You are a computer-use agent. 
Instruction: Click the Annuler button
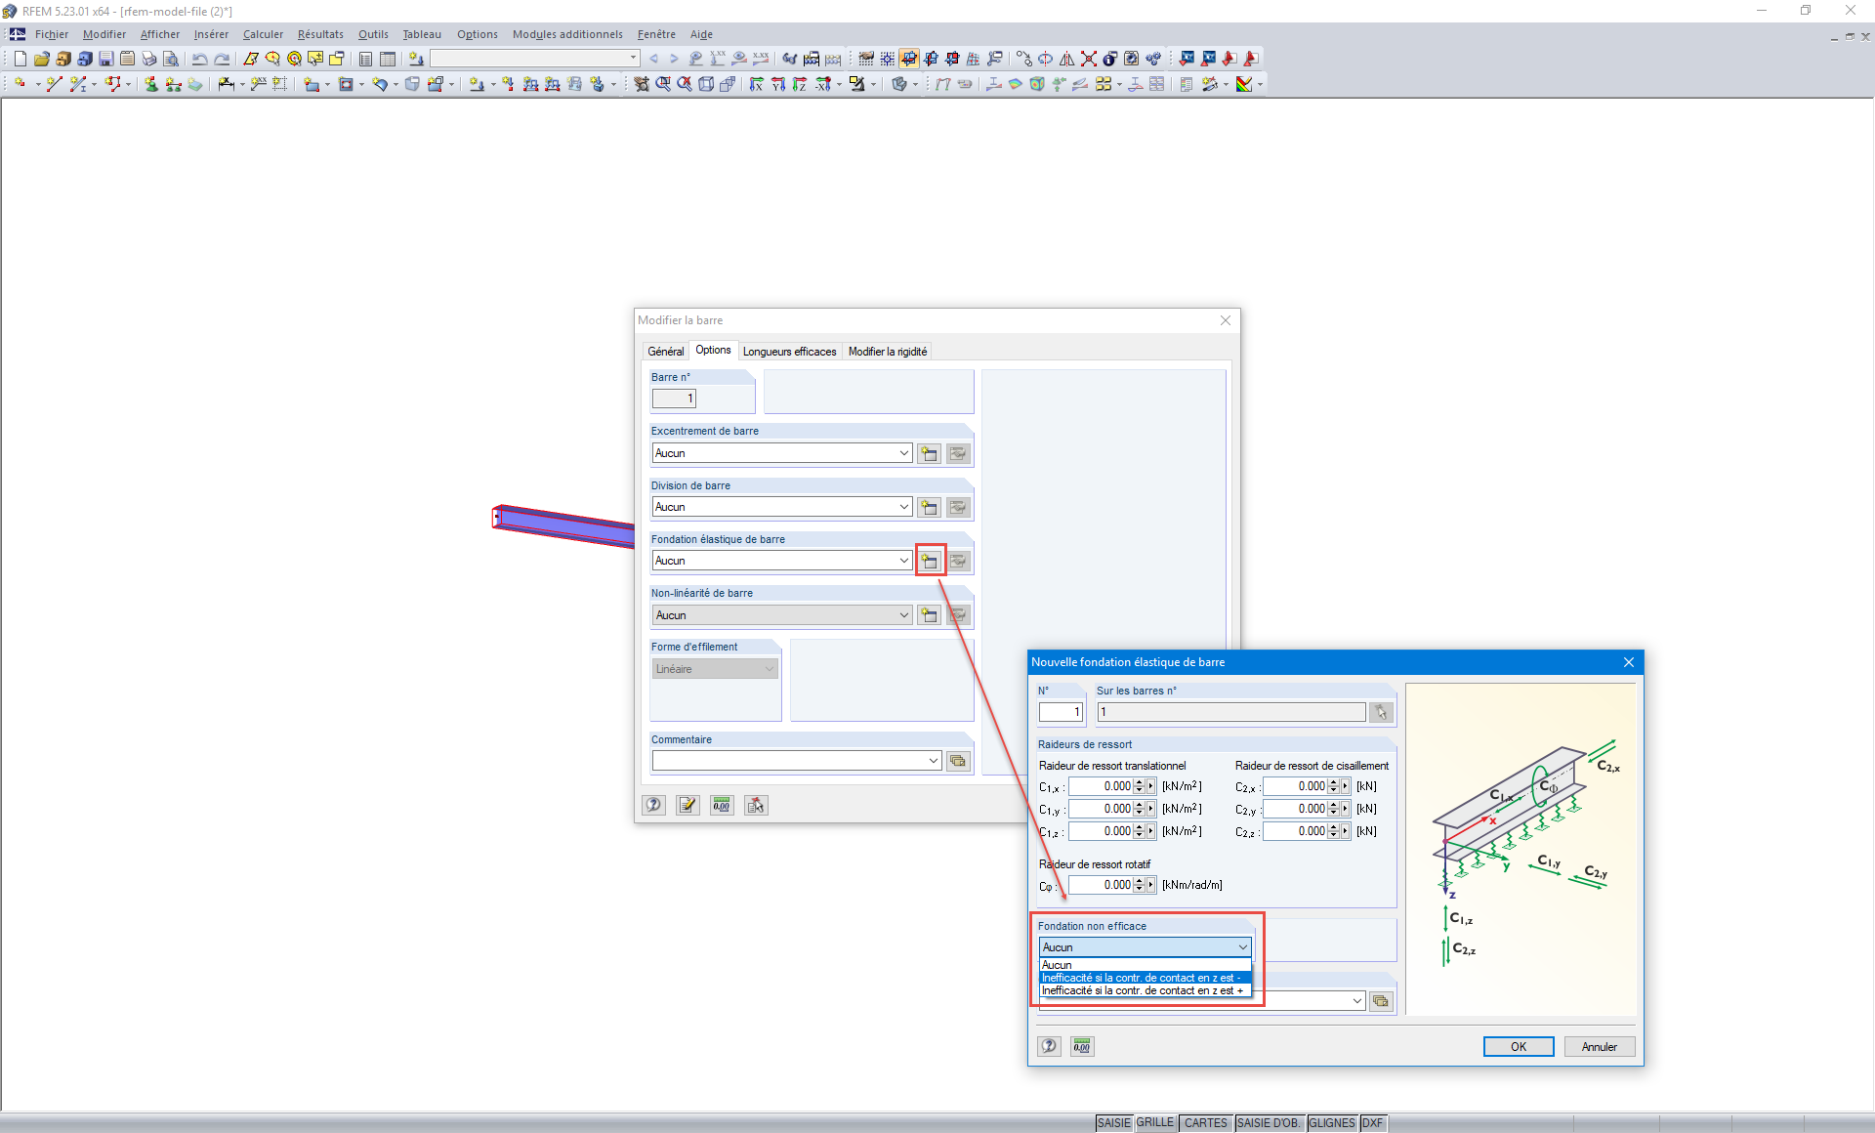(x=1599, y=1046)
